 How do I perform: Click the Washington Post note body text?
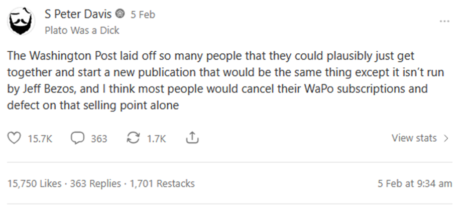pos(225,80)
